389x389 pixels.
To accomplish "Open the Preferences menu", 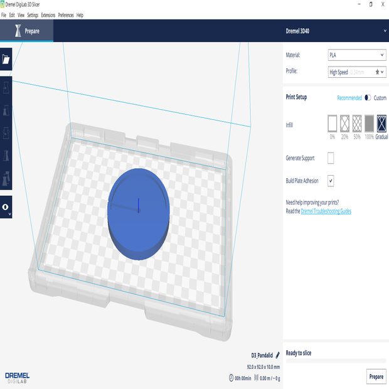I will point(65,14).
